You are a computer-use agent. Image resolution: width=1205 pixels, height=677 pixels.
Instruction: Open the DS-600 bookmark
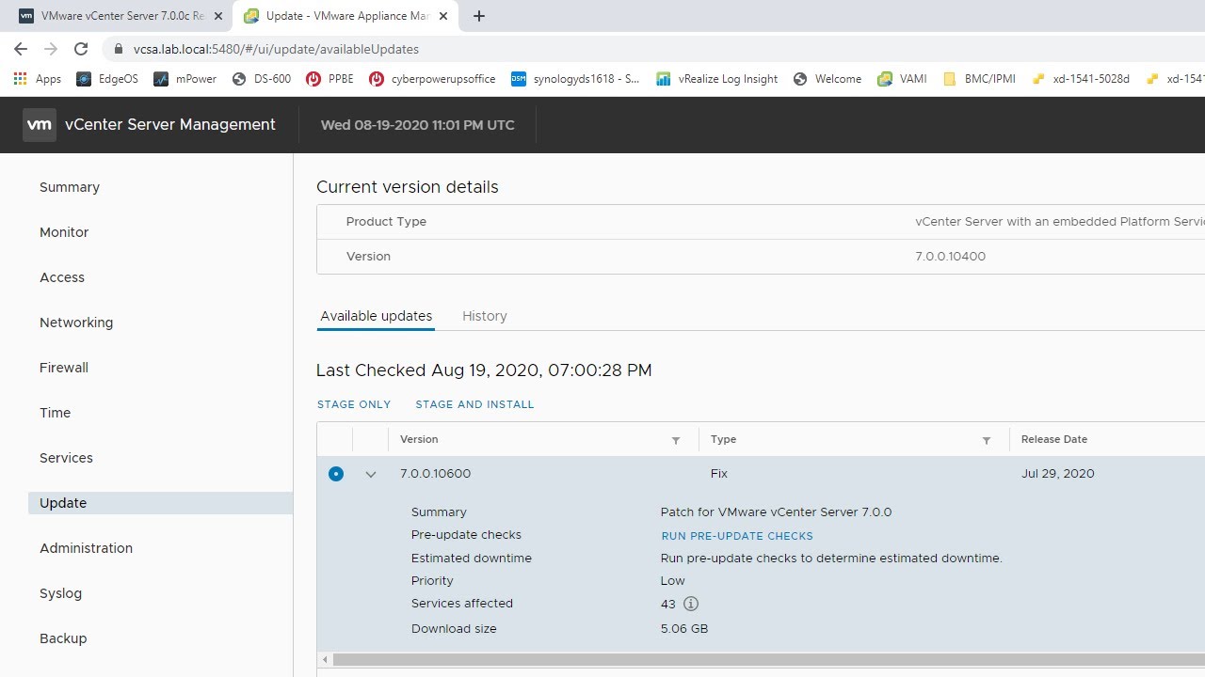point(262,79)
